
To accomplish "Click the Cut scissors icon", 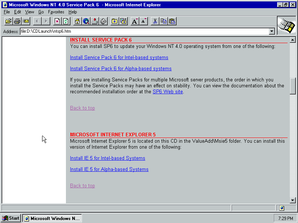I will point(155,21).
